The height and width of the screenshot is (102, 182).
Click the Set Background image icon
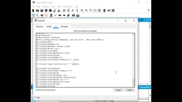pyautogui.click(x=113, y=10)
